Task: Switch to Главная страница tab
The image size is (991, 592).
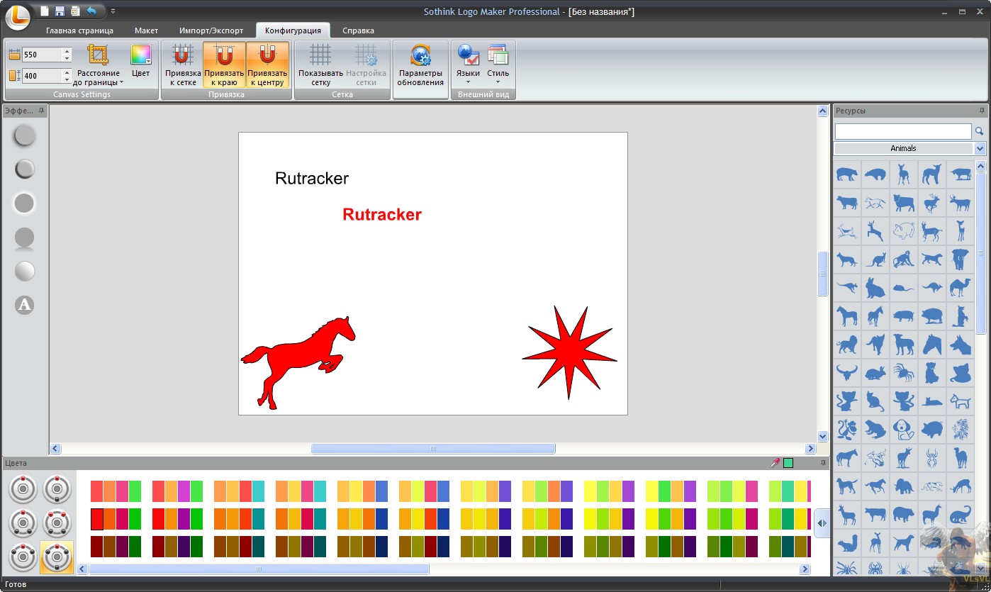Action: pyautogui.click(x=79, y=30)
